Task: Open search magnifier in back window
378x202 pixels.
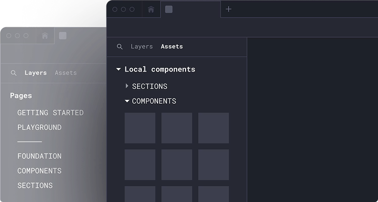Action: pyautogui.click(x=14, y=73)
